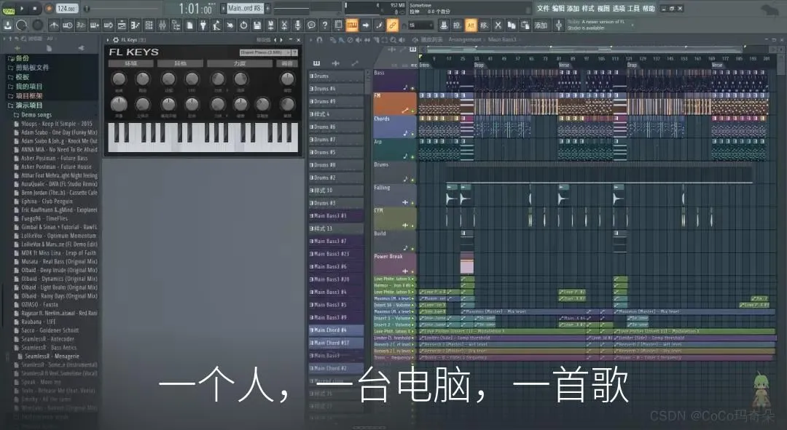Toggle the highlighted orange link icon

tap(393, 25)
